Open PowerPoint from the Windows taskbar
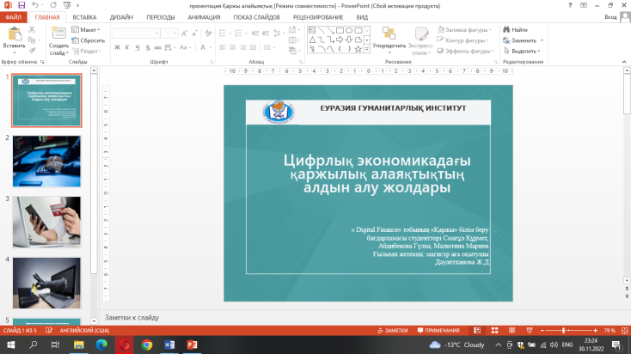The image size is (631, 354). pos(192,345)
